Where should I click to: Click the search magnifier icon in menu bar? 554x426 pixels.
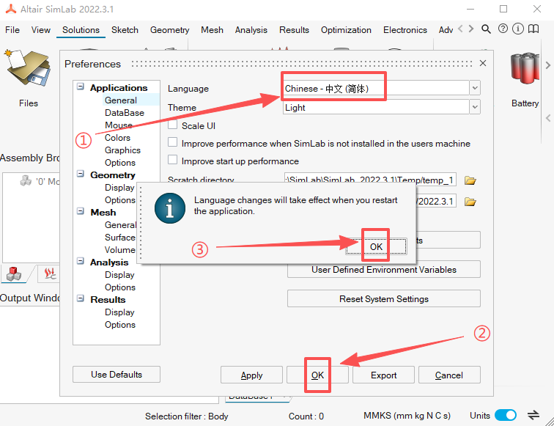(x=486, y=29)
